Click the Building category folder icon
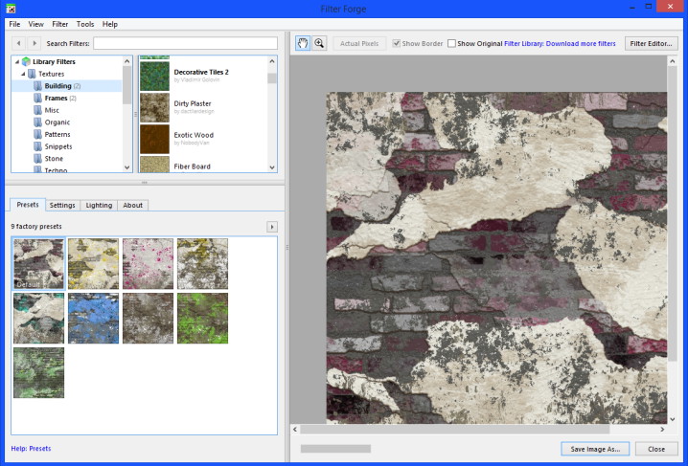This screenshot has height=466, width=688. pos(38,86)
